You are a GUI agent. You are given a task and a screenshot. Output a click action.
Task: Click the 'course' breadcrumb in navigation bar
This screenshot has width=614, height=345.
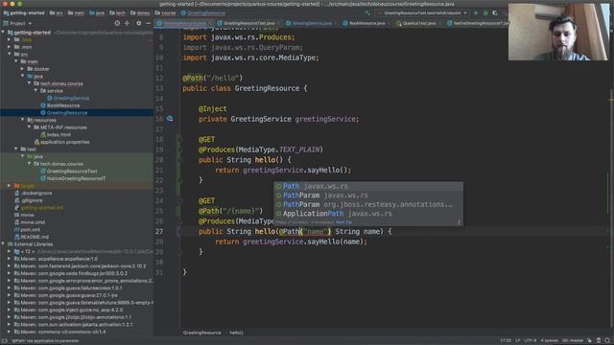coord(165,12)
